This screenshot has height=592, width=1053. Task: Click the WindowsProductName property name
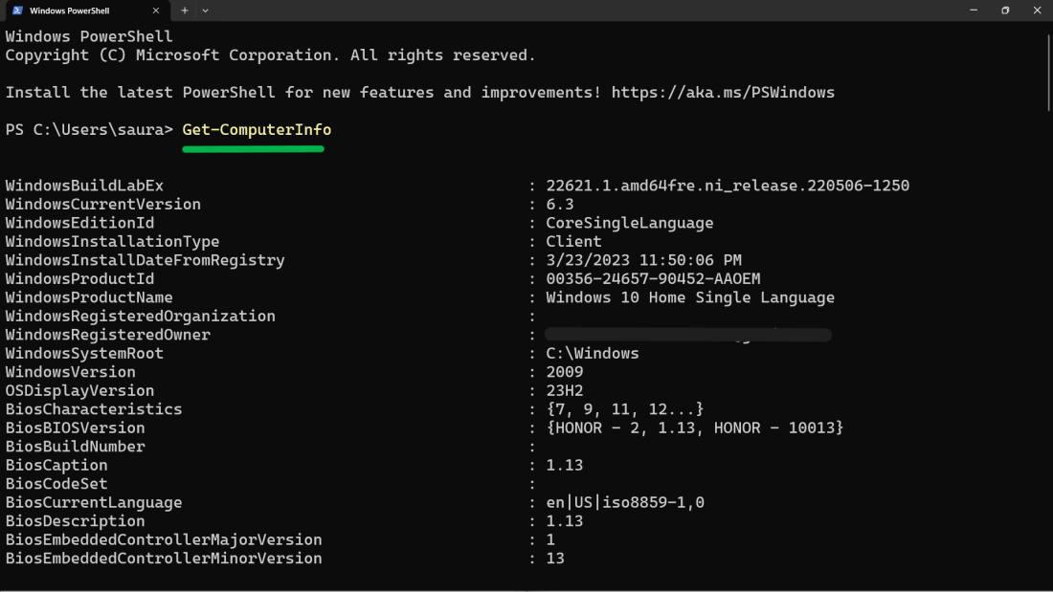click(89, 297)
